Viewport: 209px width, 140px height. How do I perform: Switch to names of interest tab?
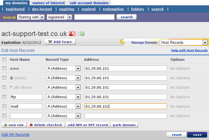(48, 3)
